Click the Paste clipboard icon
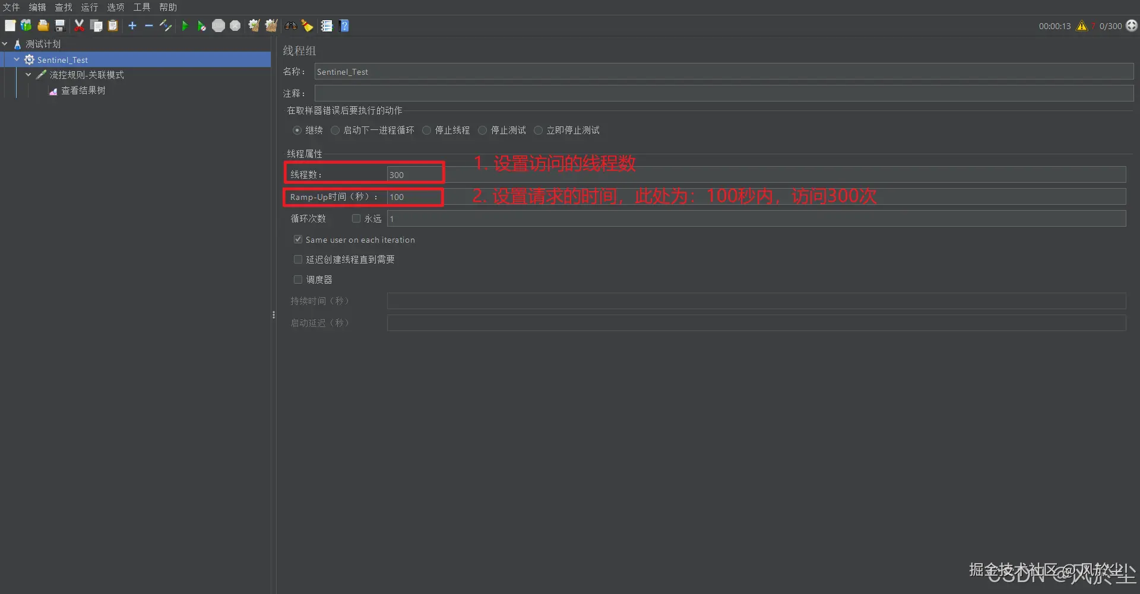The image size is (1140, 594). 113,26
